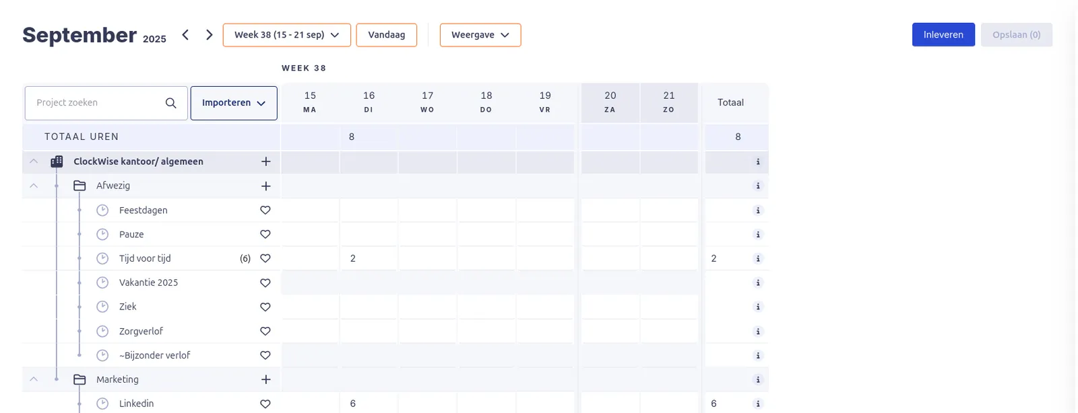Focus the Project zoeken search field
Image resolution: width=1078 pixels, height=413 pixels.
[x=106, y=103]
